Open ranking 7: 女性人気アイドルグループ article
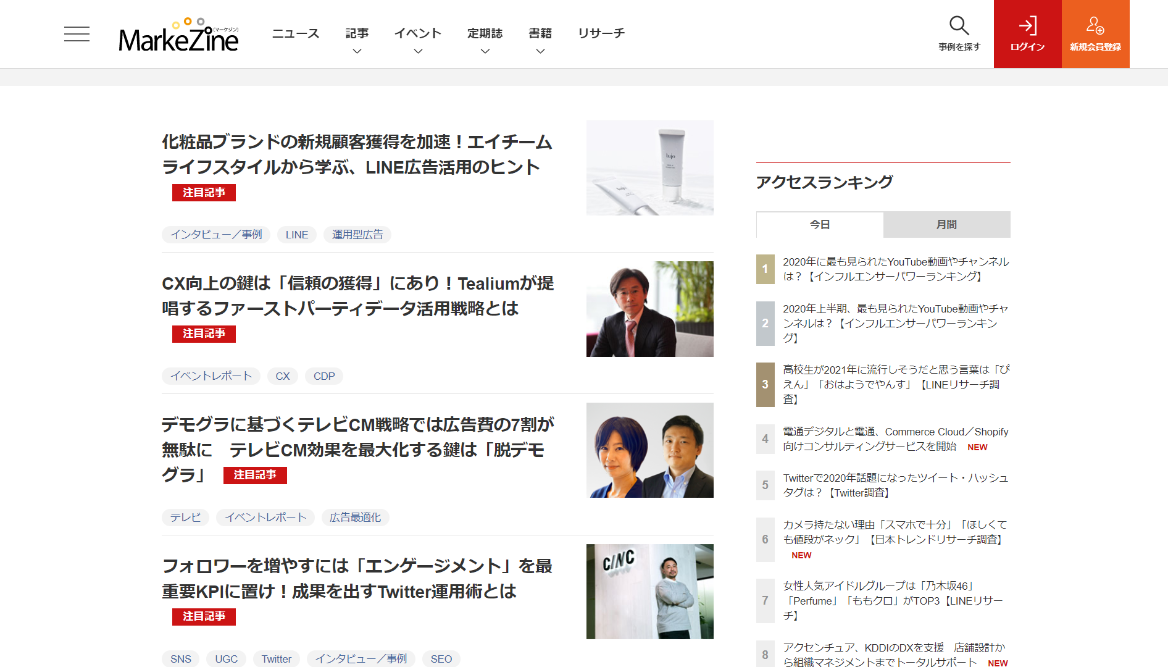 point(894,601)
